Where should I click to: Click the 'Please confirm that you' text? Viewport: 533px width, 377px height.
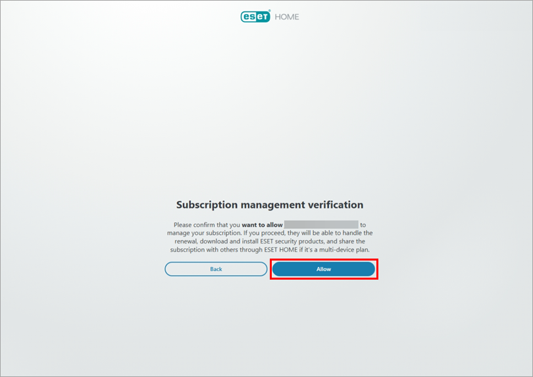207,225
